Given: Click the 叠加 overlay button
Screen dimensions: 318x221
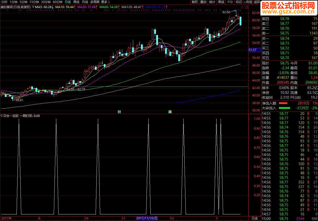Looking at the screenshot, I should tap(203, 2).
